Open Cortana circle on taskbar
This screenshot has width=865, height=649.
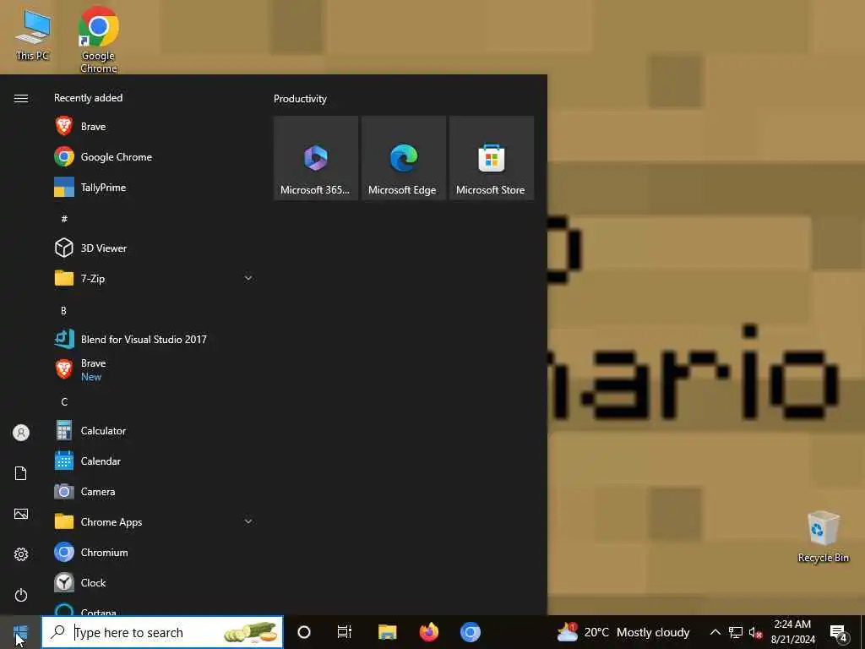point(304,632)
